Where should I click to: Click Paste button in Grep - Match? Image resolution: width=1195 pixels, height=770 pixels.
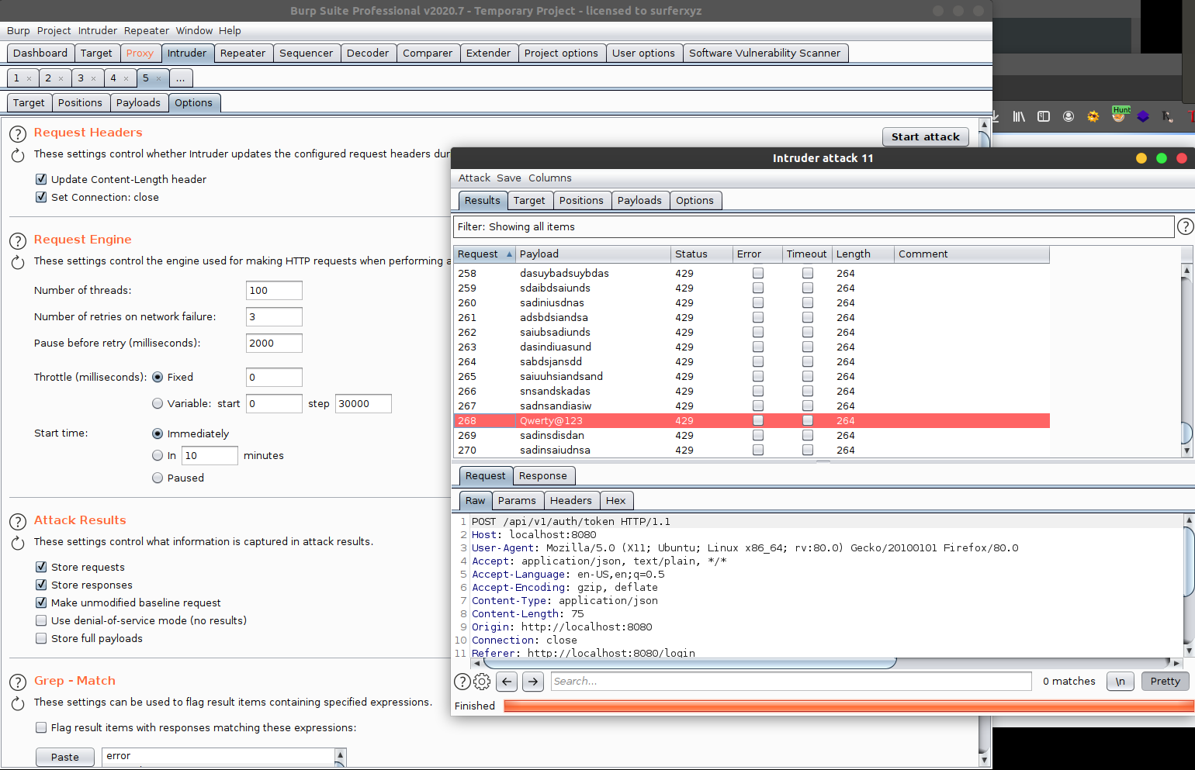[65, 757]
